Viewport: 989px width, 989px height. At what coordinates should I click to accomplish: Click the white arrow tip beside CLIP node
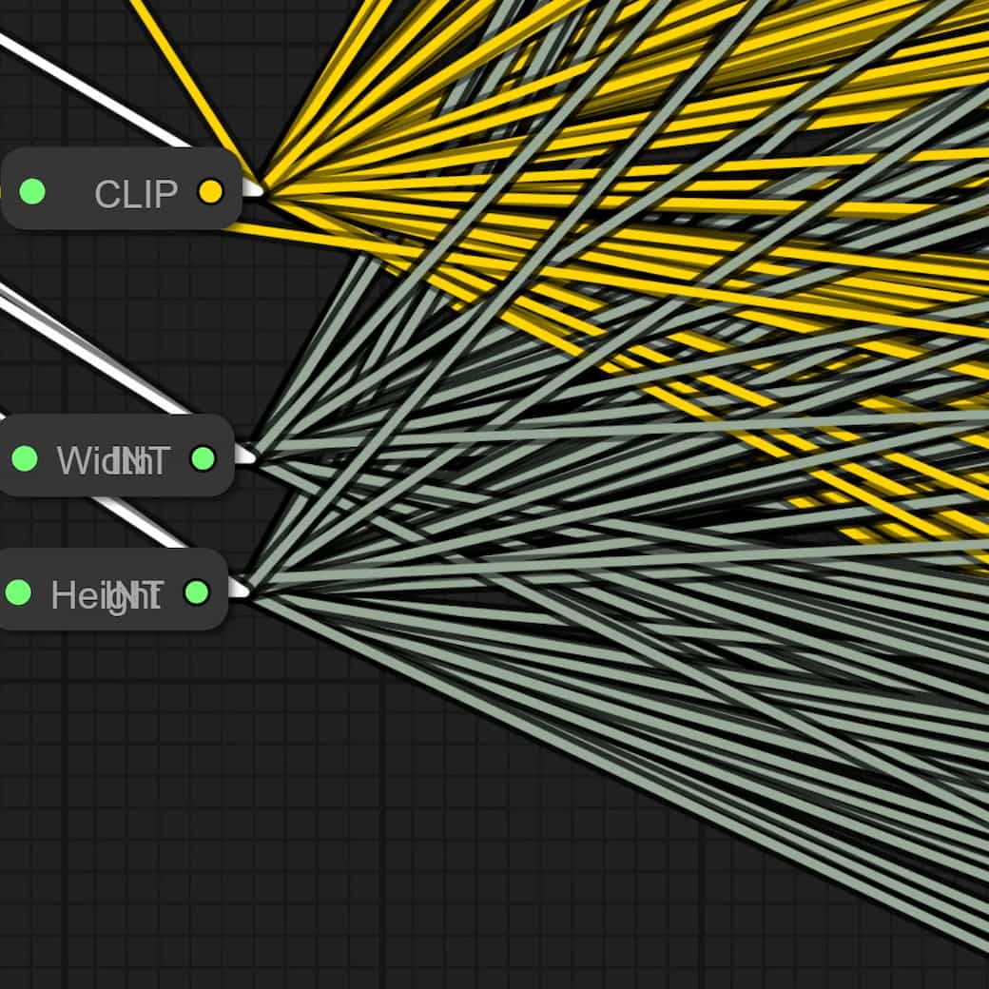pyautogui.click(x=253, y=189)
